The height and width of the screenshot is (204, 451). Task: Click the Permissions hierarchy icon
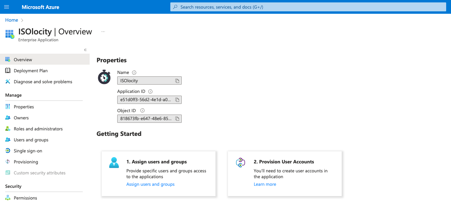click(x=8, y=198)
